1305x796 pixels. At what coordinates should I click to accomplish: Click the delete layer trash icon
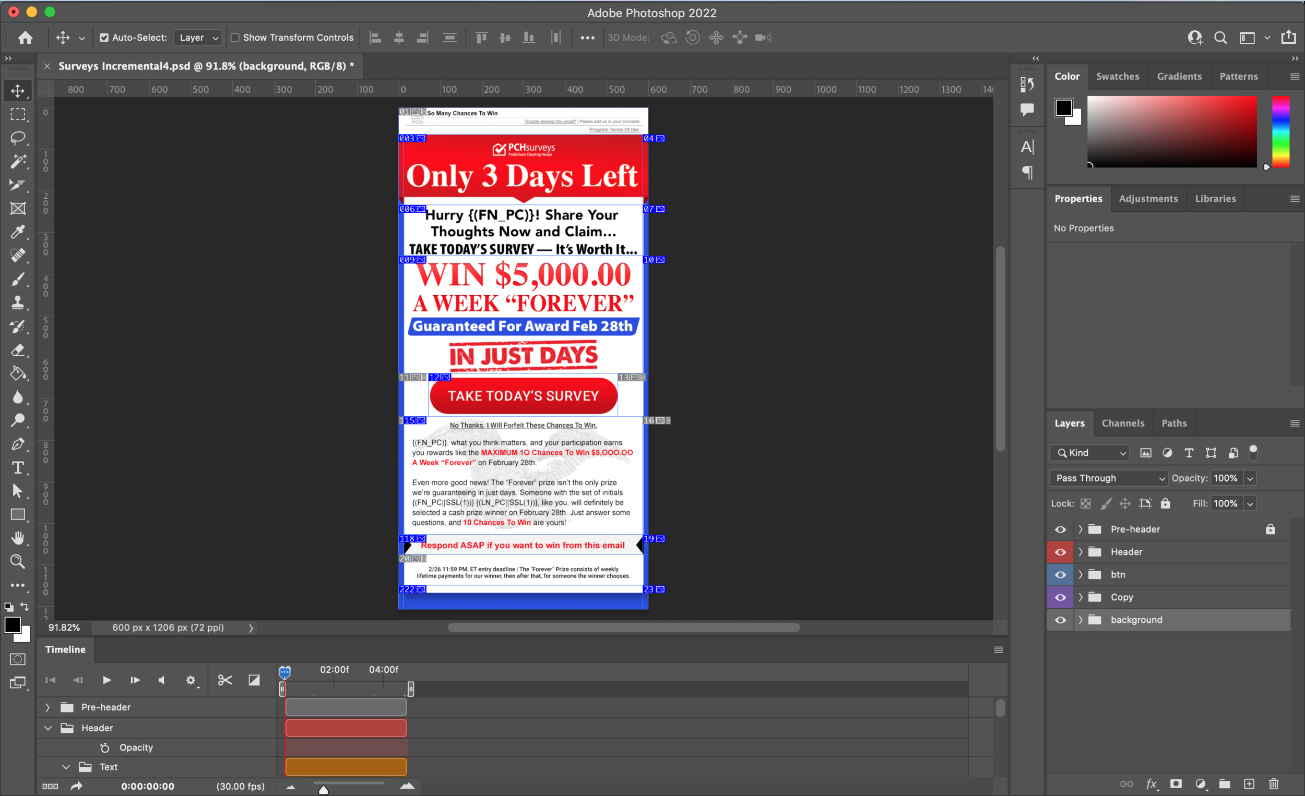click(x=1274, y=784)
